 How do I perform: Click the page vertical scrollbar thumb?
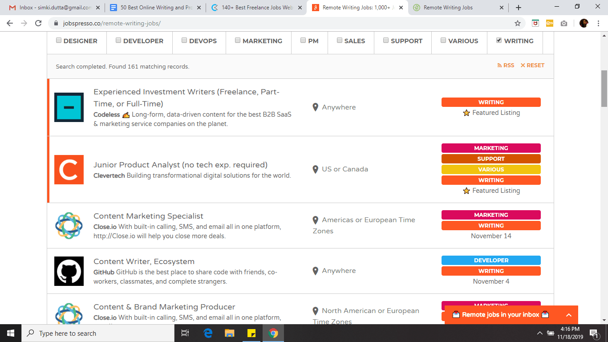(x=604, y=89)
